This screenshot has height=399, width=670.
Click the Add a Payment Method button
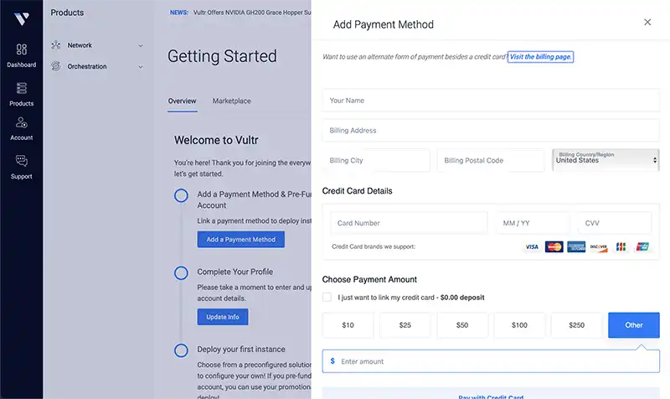pos(241,240)
